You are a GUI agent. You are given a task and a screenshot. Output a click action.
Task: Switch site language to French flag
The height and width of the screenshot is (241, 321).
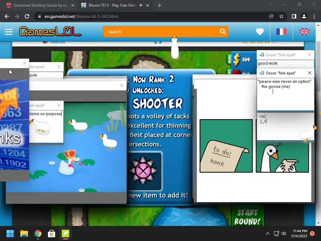[x=282, y=32]
